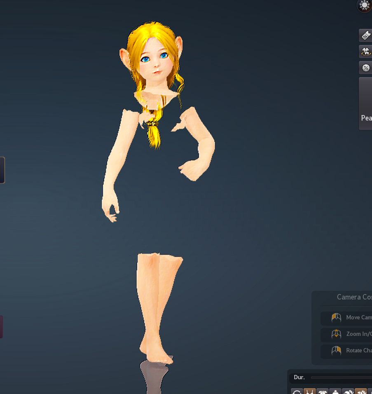
Task: Open the Pearl panel on right edge
Action: pyautogui.click(x=366, y=103)
